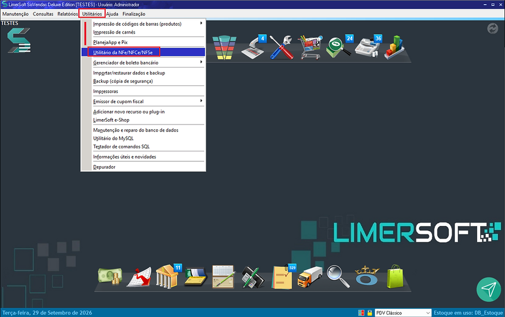
Task: Open the magnifying glass search icon
Action: 338,276
